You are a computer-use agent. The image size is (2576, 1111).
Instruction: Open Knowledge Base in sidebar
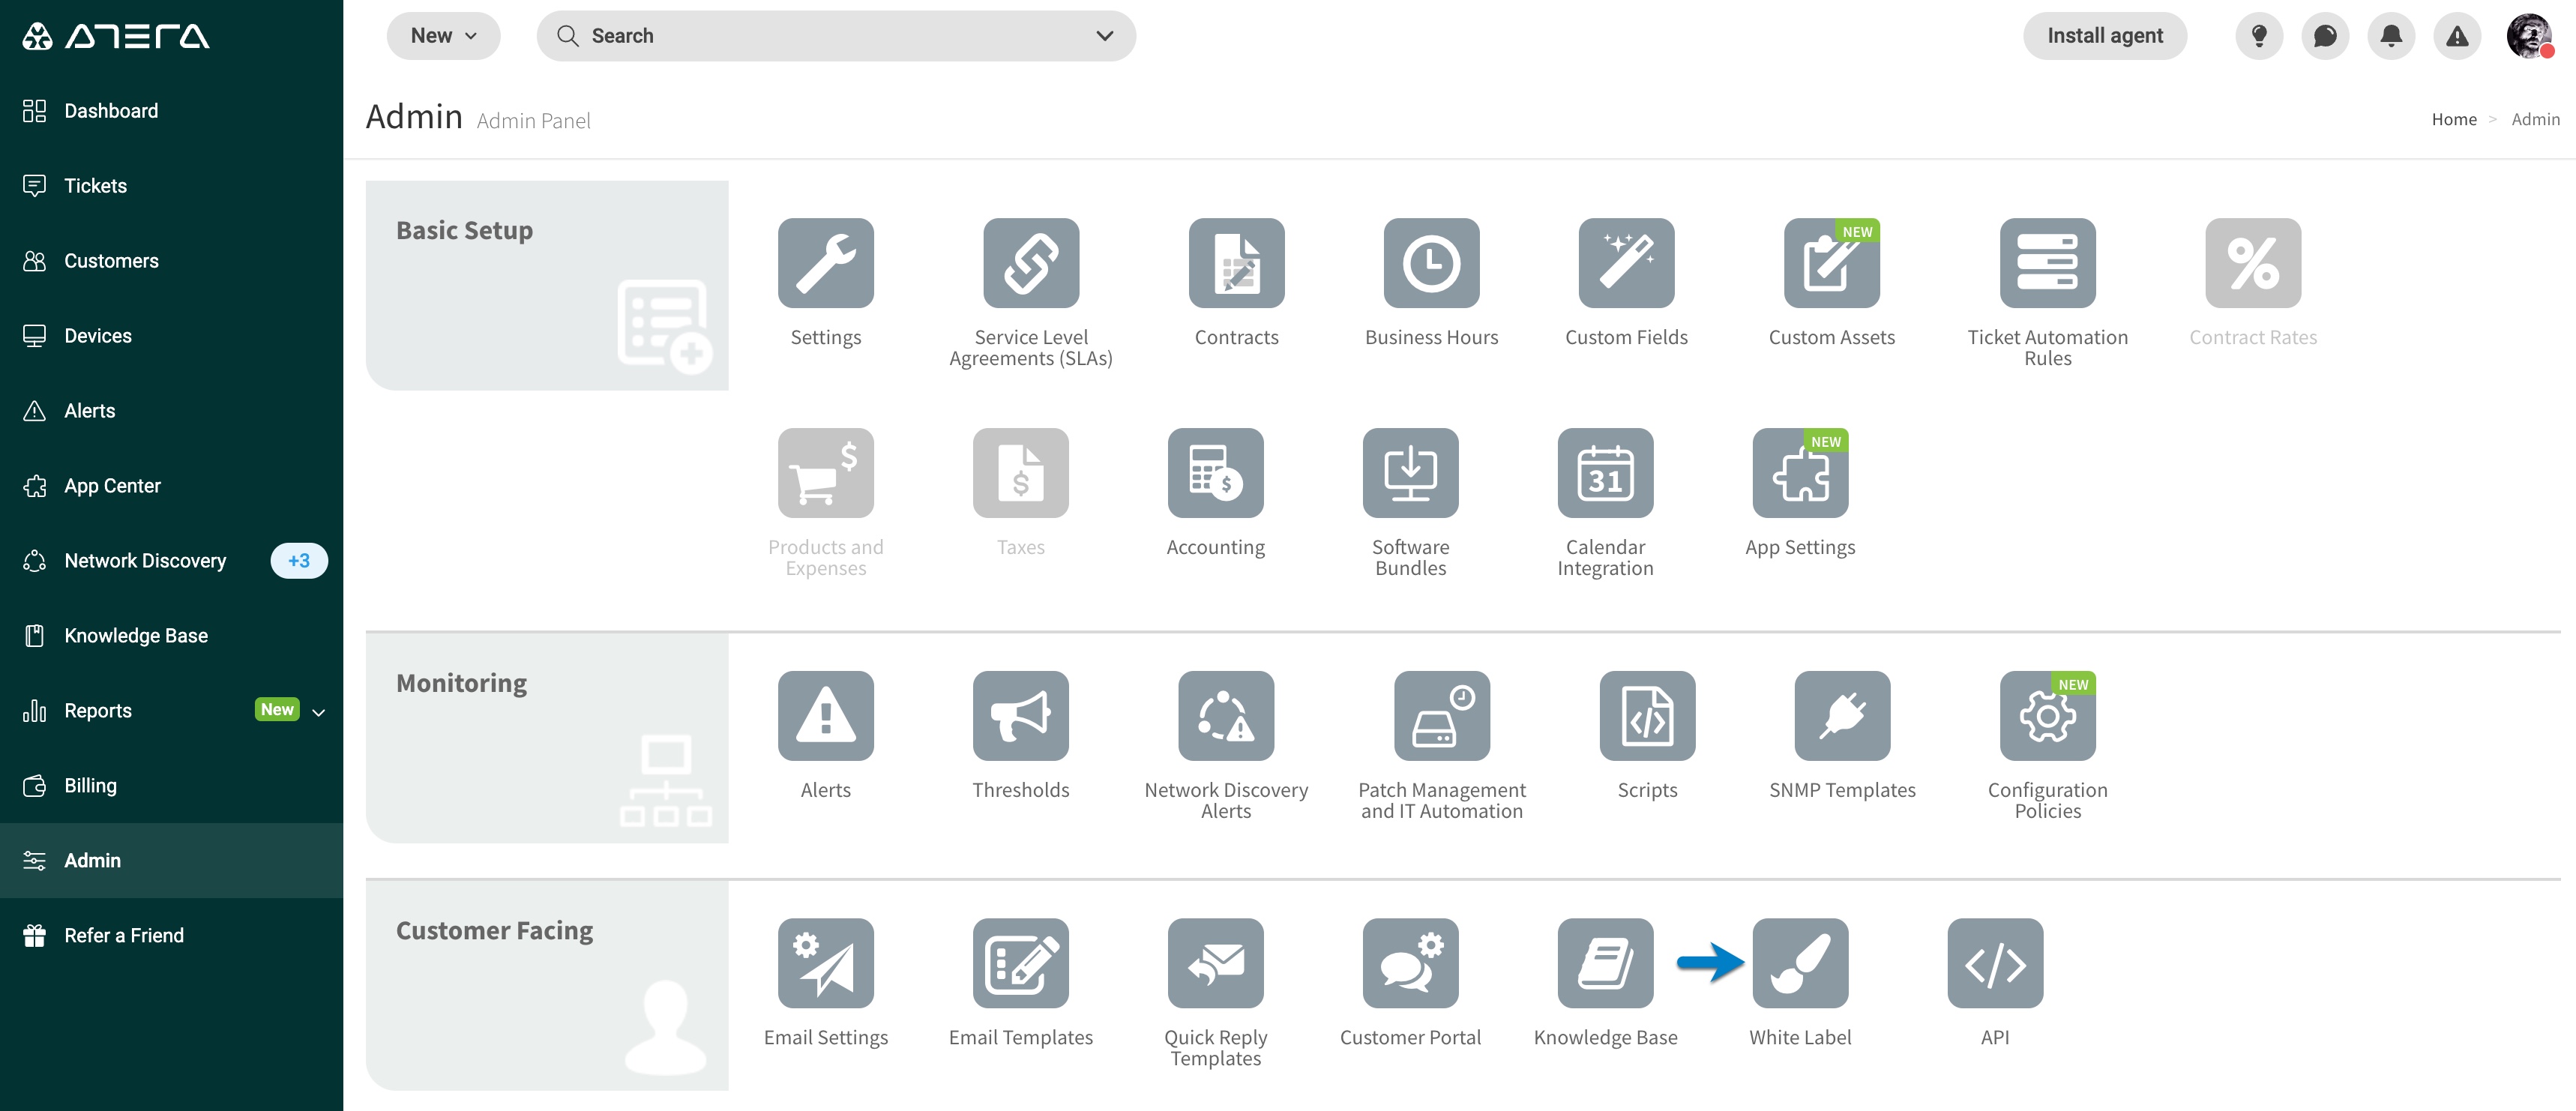[x=171, y=636]
